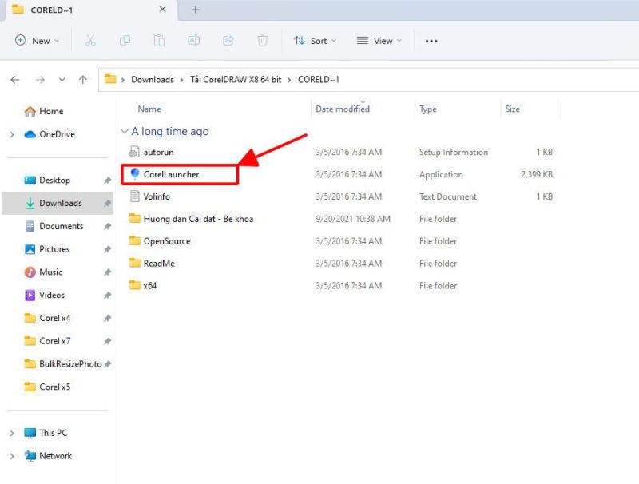
Task: Click the Share icon in toolbar
Action: click(228, 41)
